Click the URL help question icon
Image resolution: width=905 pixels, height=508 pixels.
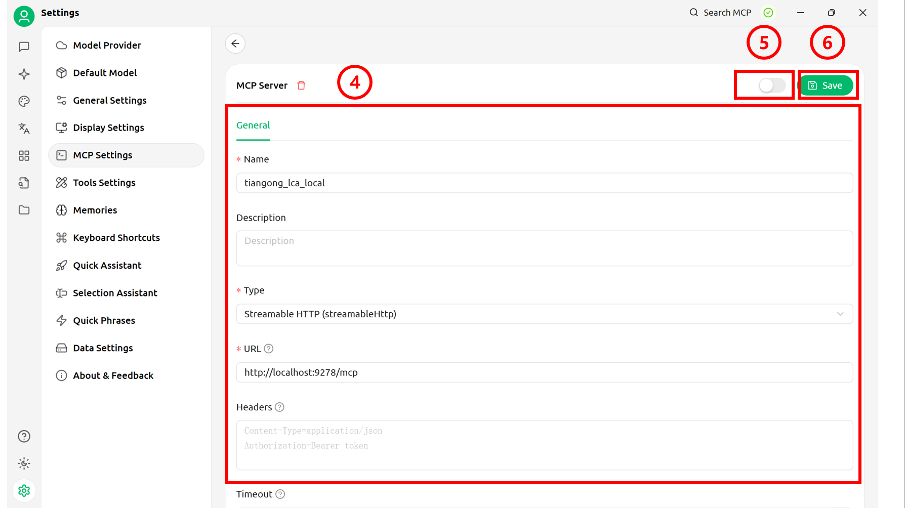(269, 349)
